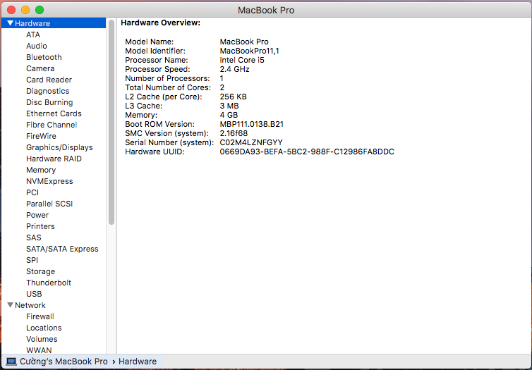Select NVMExpress in the sidebar
Screen dimensions: 532x370
49,181
